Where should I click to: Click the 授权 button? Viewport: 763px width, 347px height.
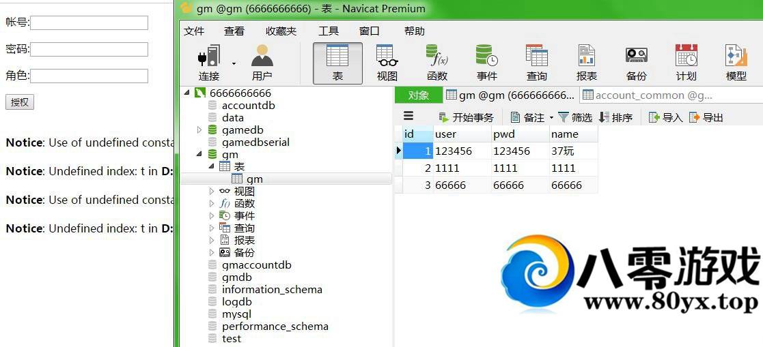tap(20, 102)
